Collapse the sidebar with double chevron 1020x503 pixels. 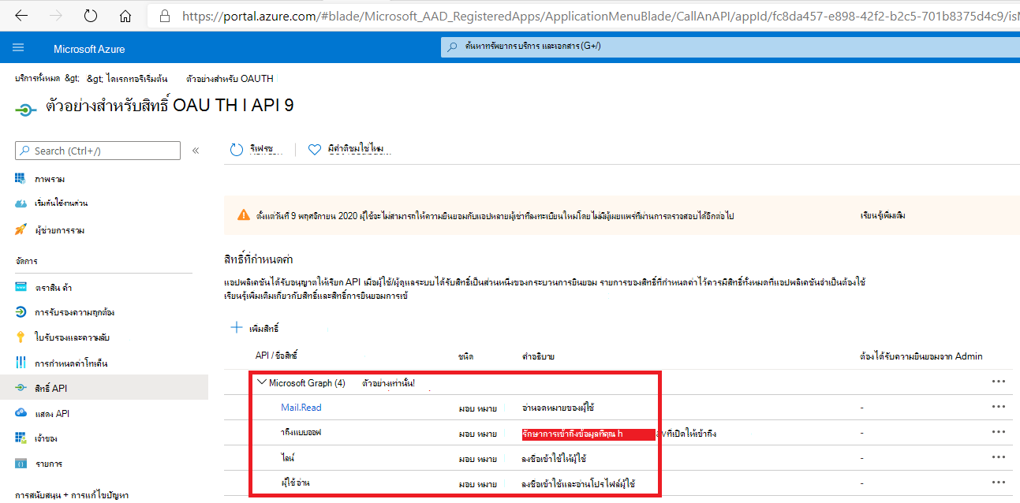(196, 151)
